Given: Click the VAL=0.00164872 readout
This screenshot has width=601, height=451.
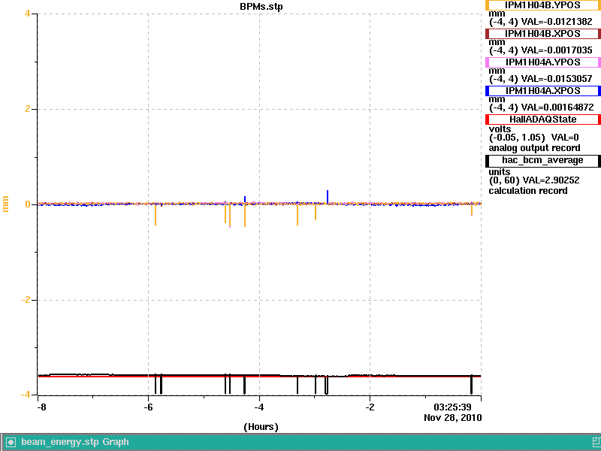Looking at the screenshot, I should point(557,107).
